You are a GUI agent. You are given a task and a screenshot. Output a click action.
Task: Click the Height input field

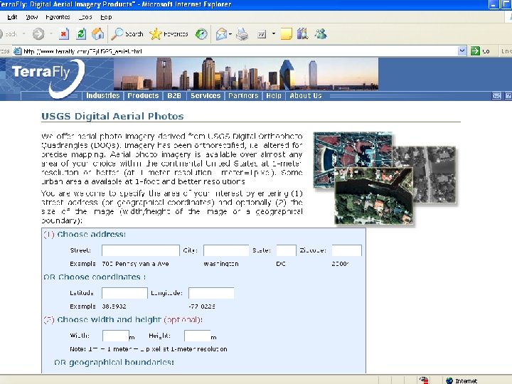pyautogui.click(x=197, y=336)
